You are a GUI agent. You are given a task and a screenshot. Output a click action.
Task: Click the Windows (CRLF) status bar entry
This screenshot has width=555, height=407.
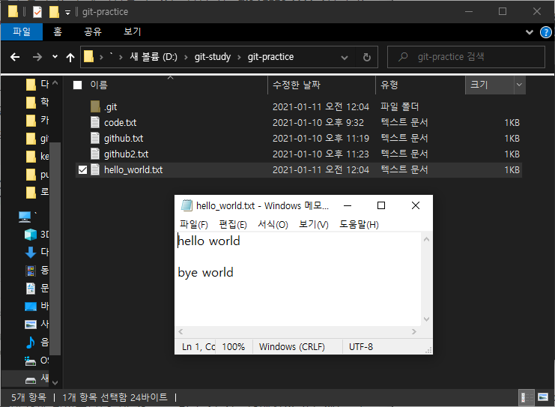tap(292, 347)
